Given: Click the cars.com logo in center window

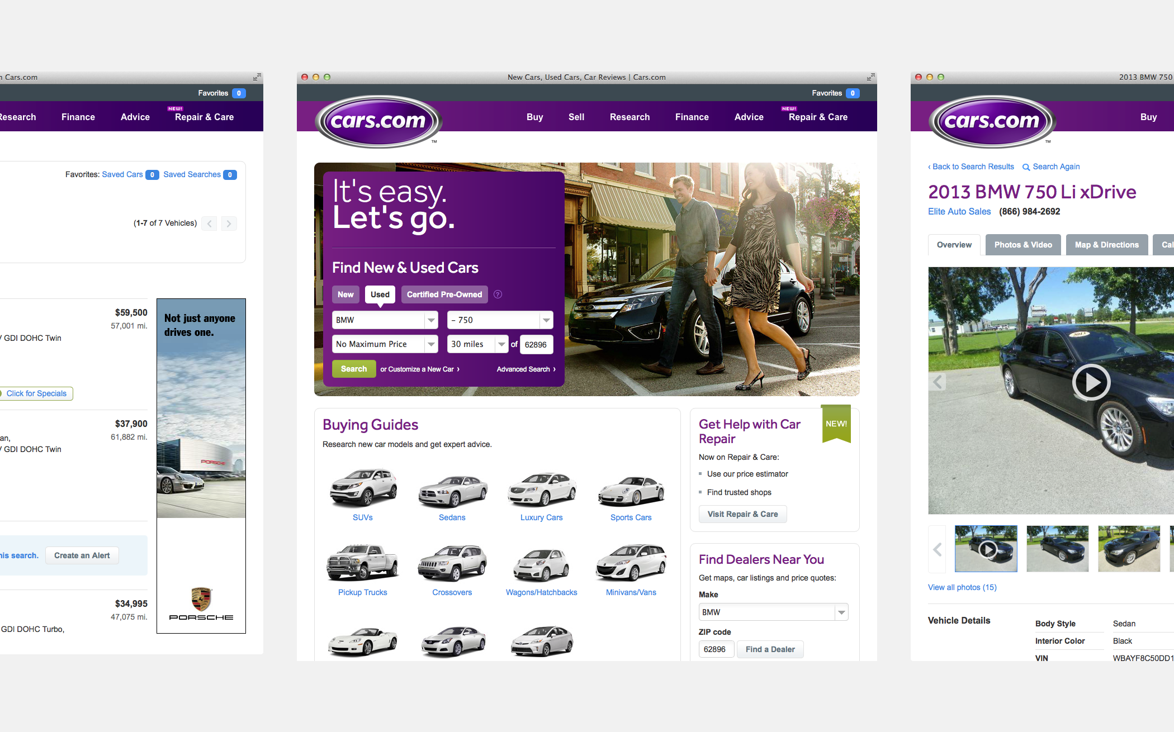Looking at the screenshot, I should point(378,121).
